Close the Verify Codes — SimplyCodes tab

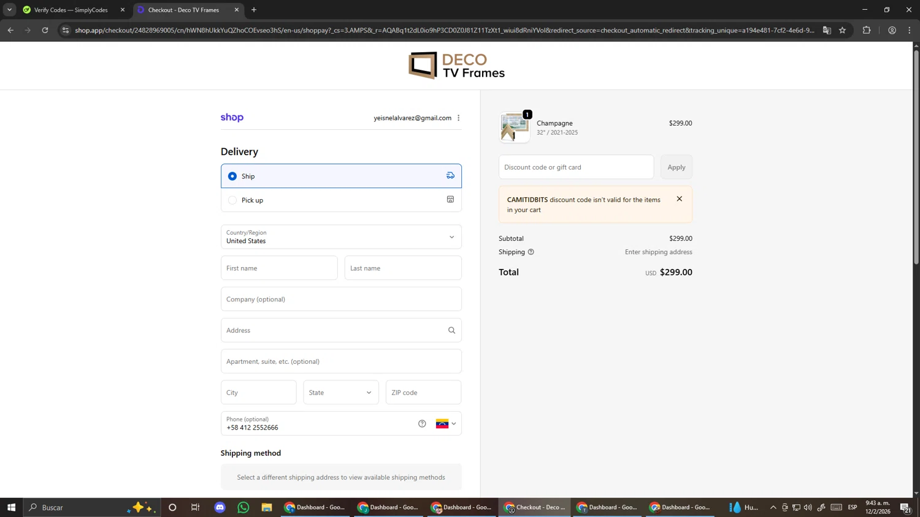tap(122, 10)
